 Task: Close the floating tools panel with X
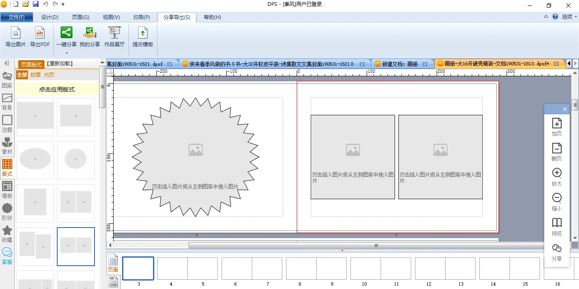click(x=565, y=109)
